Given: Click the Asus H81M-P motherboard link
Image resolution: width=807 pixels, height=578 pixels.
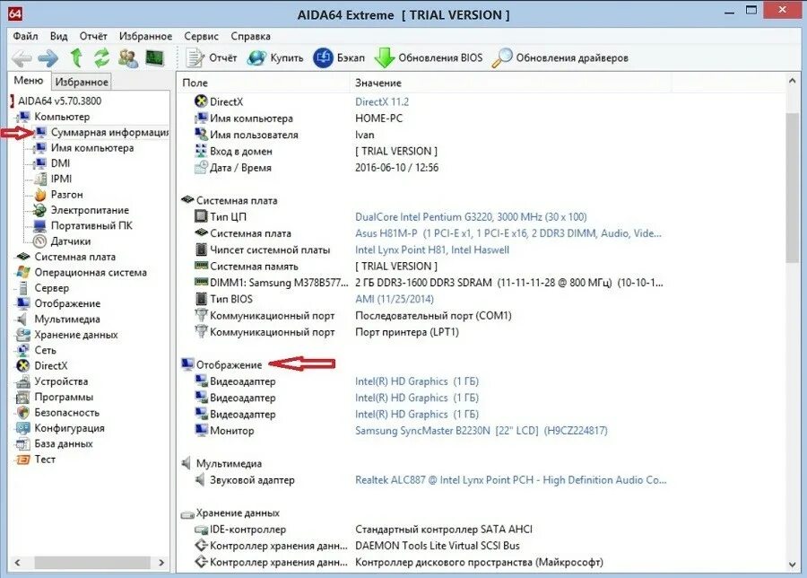Looking at the screenshot, I should (508, 233).
